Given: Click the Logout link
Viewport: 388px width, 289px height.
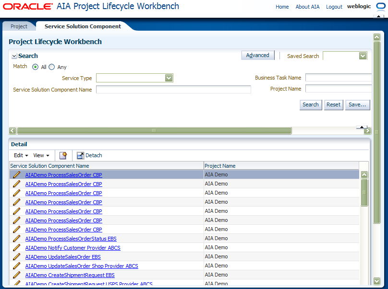Looking at the screenshot, I should pos(334,7).
